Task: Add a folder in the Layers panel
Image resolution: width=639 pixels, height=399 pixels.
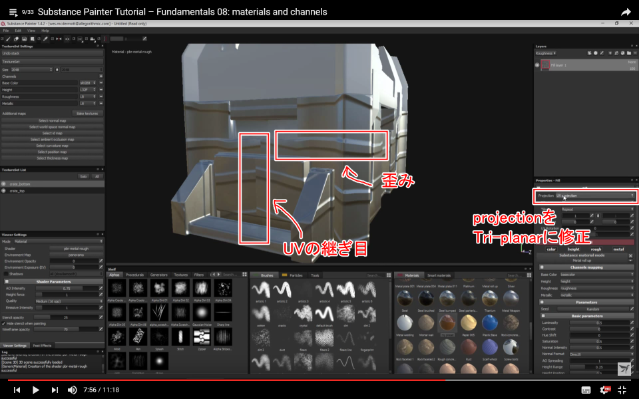Action: pyautogui.click(x=629, y=53)
